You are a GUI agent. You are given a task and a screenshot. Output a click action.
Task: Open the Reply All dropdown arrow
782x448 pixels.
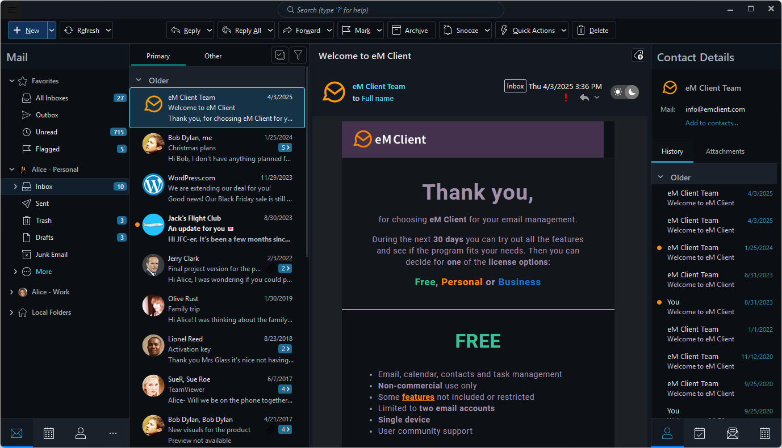(x=270, y=31)
